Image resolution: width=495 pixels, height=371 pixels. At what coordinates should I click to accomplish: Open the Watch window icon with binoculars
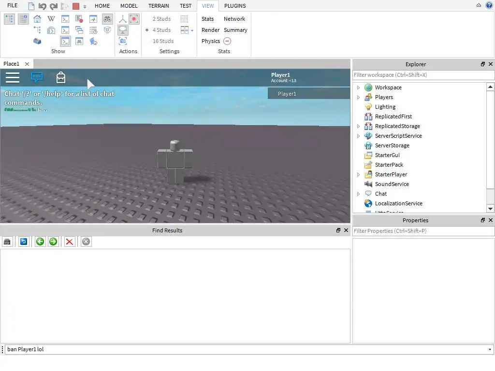(79, 41)
